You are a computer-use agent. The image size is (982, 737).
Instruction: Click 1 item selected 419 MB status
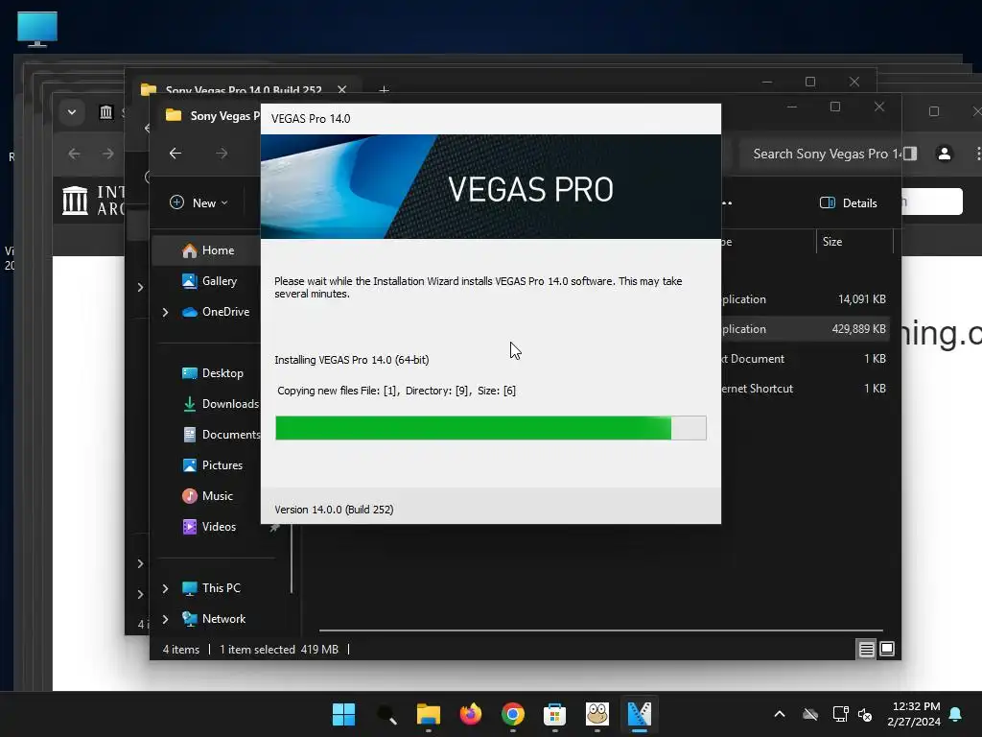pyautogui.click(x=279, y=650)
